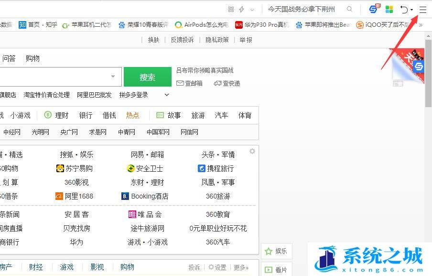Open the 光明网 link
432x276 pixels.
[x=40, y=132]
